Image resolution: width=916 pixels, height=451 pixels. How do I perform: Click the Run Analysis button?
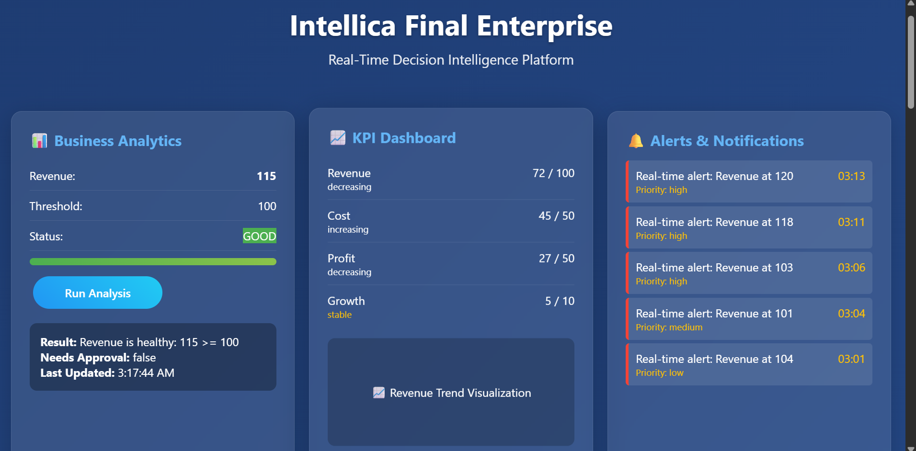(x=98, y=293)
